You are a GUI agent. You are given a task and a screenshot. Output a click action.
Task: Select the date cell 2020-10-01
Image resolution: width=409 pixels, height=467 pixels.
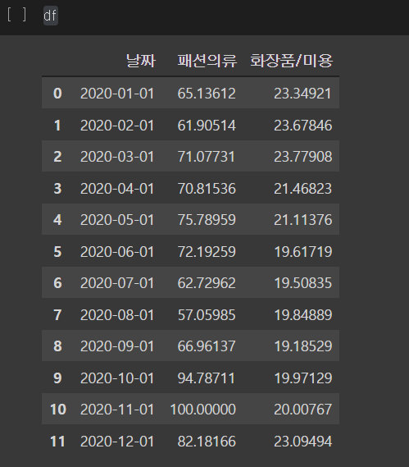[117, 378]
